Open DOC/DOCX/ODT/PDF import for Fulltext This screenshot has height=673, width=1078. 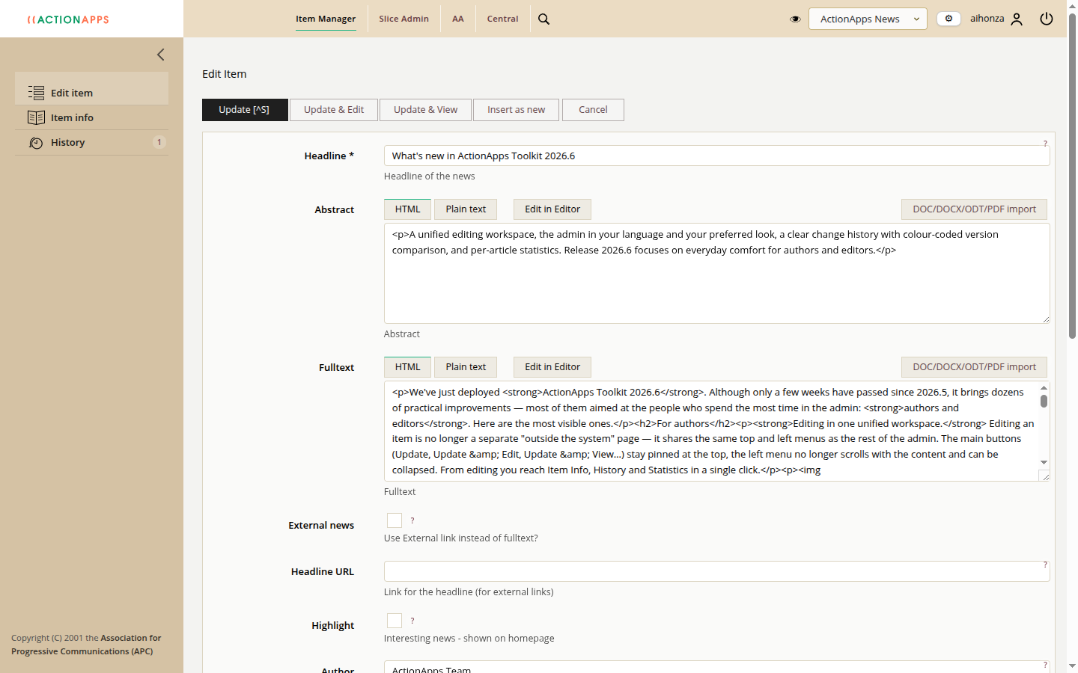coord(974,367)
